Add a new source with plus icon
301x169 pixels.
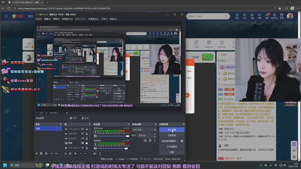coord(65,154)
